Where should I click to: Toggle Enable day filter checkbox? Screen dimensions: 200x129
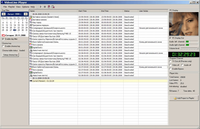(x=3, y=39)
